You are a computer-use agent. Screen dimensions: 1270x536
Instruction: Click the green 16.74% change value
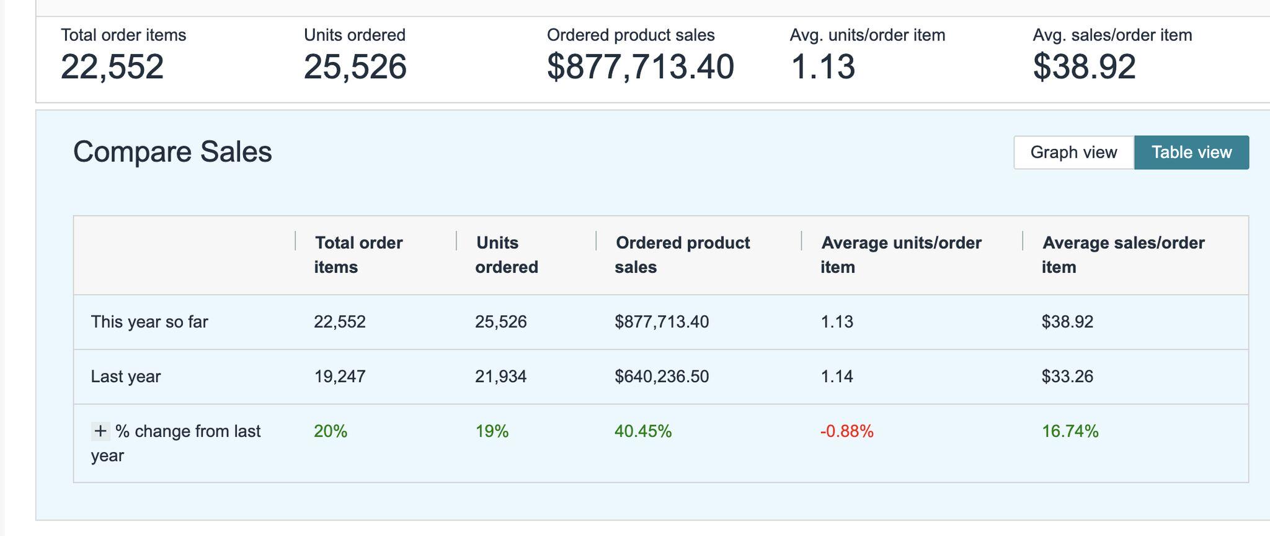(1070, 431)
